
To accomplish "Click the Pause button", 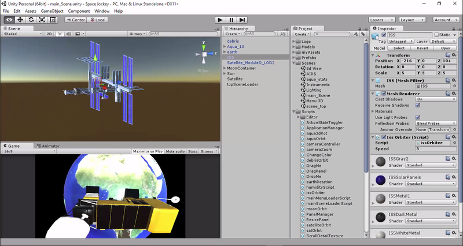I will (x=231, y=20).
